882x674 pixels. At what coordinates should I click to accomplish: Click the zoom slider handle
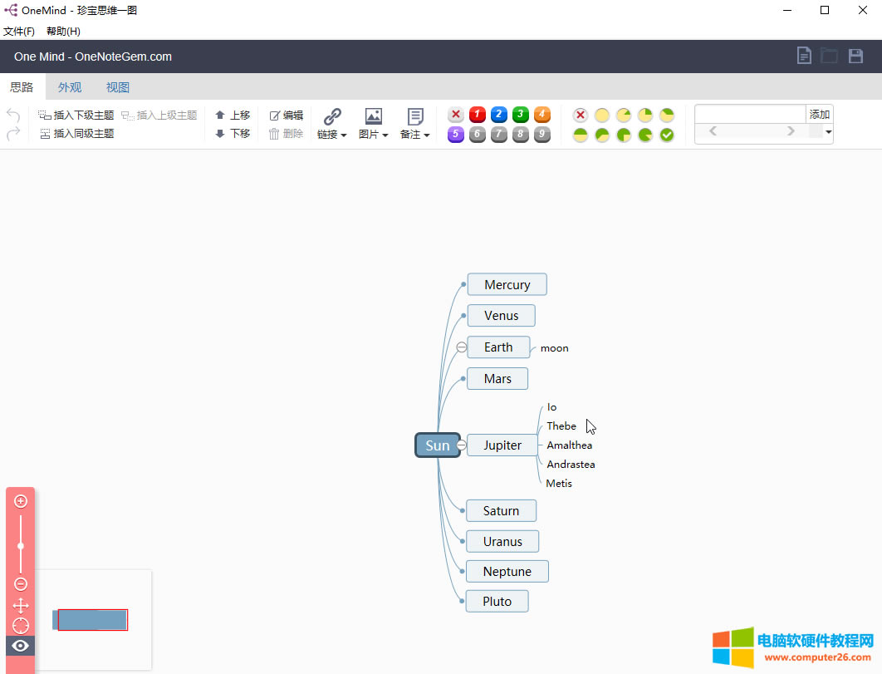click(x=21, y=546)
